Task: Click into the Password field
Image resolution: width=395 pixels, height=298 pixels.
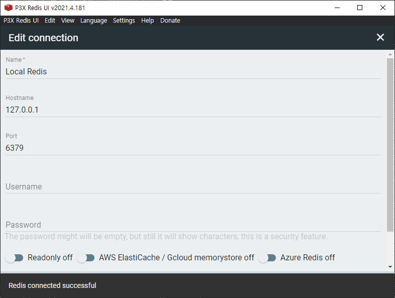Action: pyautogui.click(x=193, y=225)
